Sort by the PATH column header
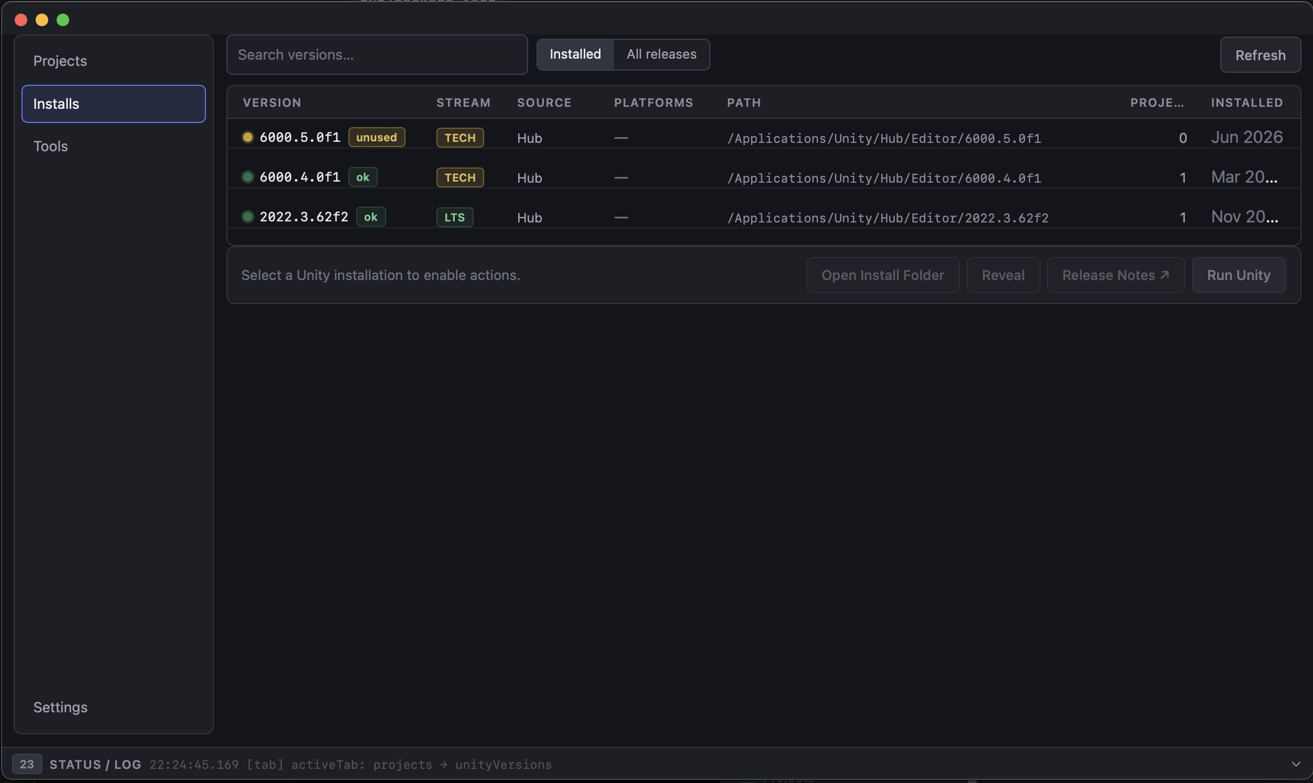The height and width of the screenshot is (783, 1313). (743, 103)
